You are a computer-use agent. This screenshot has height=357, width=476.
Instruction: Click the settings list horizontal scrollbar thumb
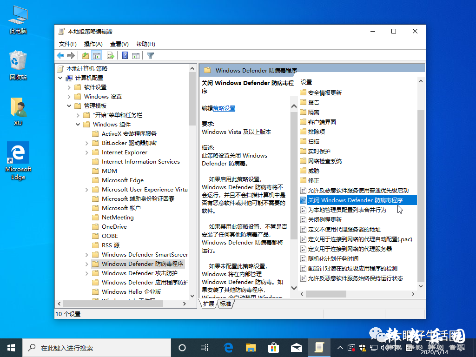[x=326, y=294]
